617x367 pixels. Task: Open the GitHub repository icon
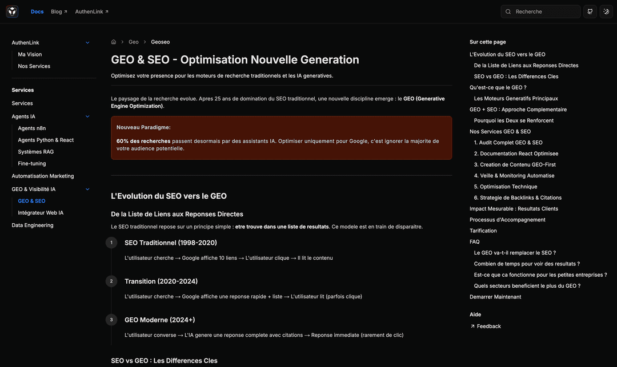pyautogui.click(x=590, y=11)
